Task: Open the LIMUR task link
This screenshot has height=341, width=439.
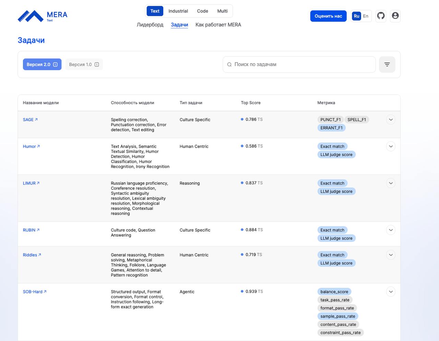Action: tap(31, 183)
